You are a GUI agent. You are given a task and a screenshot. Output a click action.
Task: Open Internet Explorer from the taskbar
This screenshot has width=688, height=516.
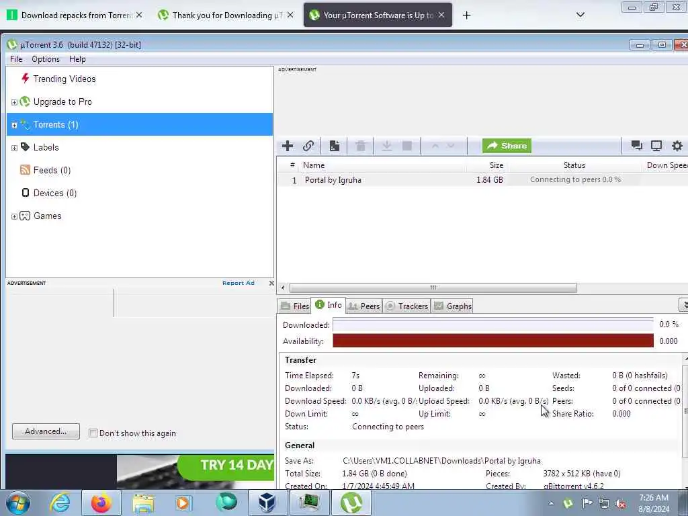pos(60,503)
